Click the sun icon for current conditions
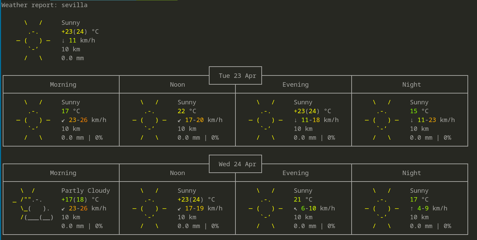The width and height of the screenshot is (477, 240). 33,40
